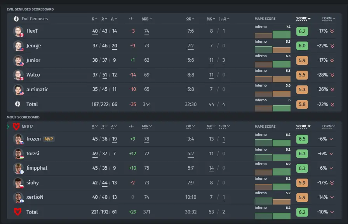Click Evil Geniuses MAPS SCORE column header
Viewport: 348px width, 224px height.
coord(265,19)
